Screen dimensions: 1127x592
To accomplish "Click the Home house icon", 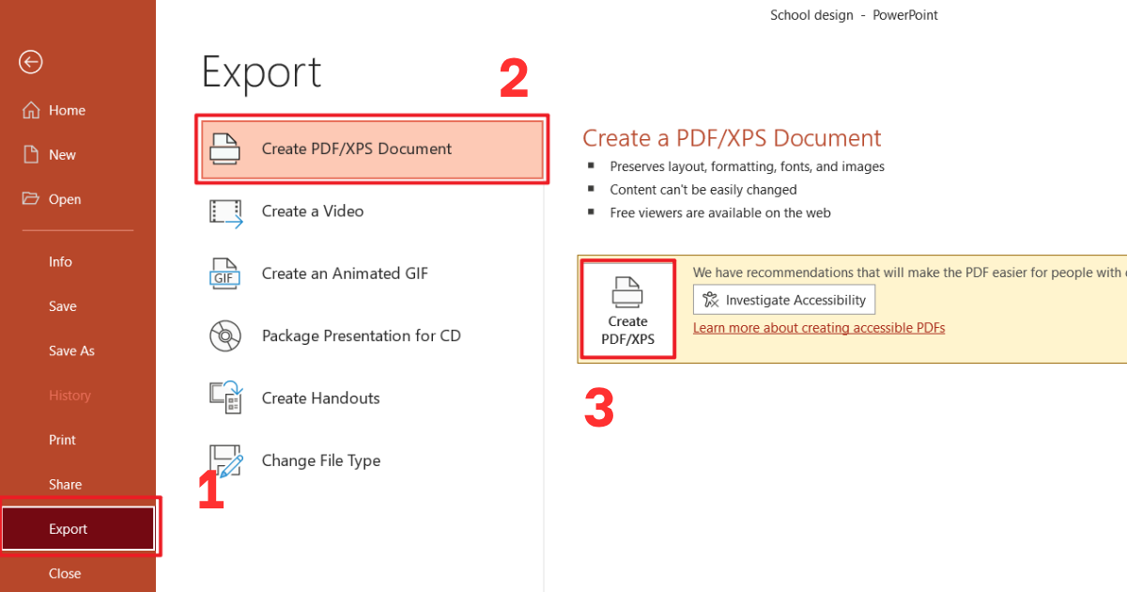I will (x=31, y=110).
